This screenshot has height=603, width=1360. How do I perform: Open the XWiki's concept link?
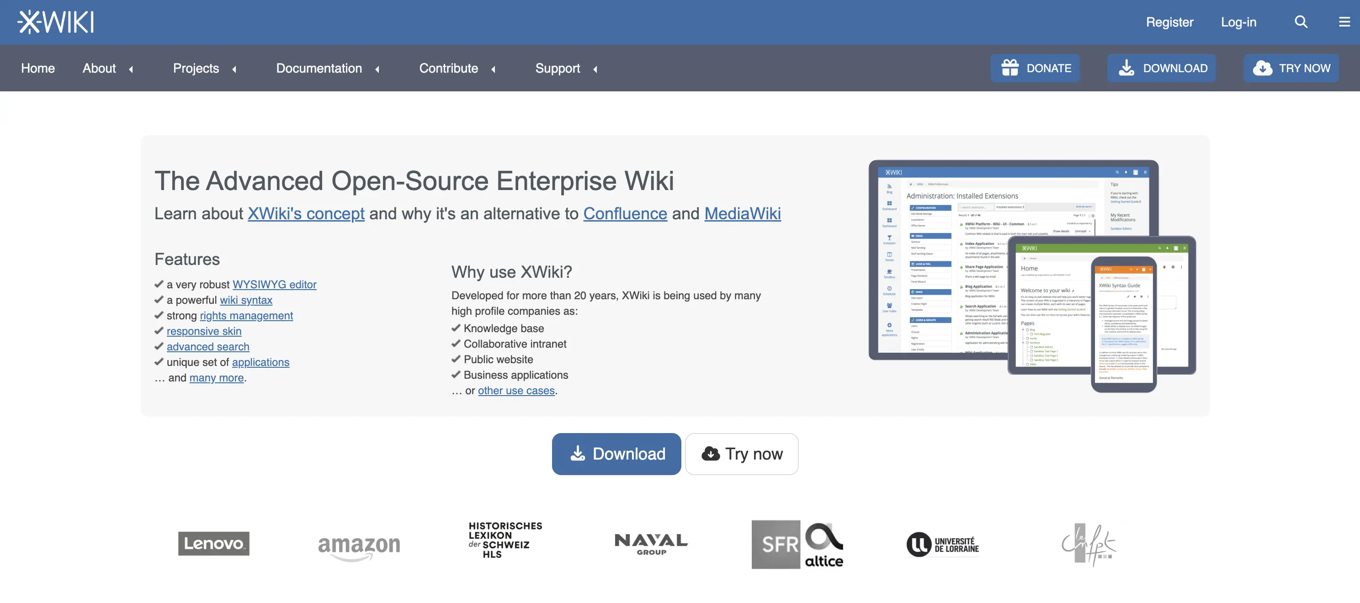point(306,213)
